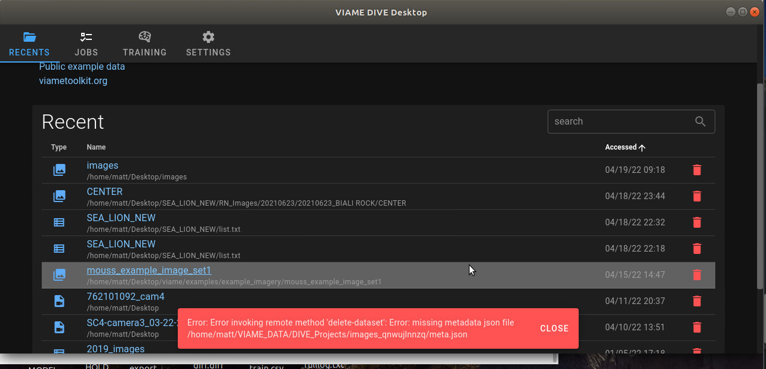Delete 762101092_cam4 via trash icon
The width and height of the screenshot is (766, 369).
(697, 301)
